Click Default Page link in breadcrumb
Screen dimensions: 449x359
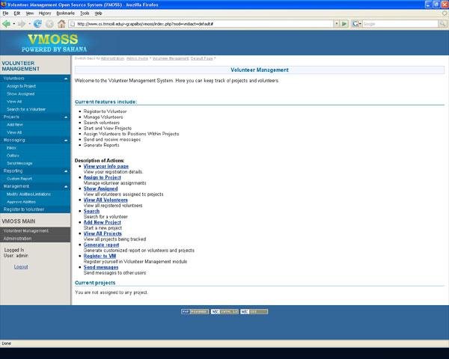coord(201,58)
